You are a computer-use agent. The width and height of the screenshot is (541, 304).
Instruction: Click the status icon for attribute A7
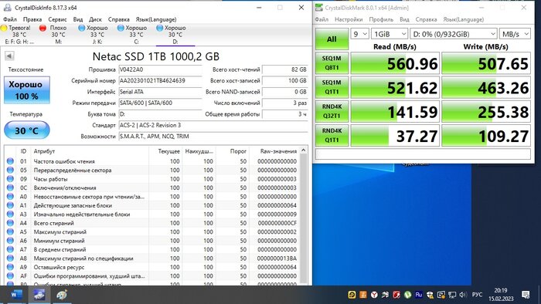pyautogui.click(x=10, y=249)
